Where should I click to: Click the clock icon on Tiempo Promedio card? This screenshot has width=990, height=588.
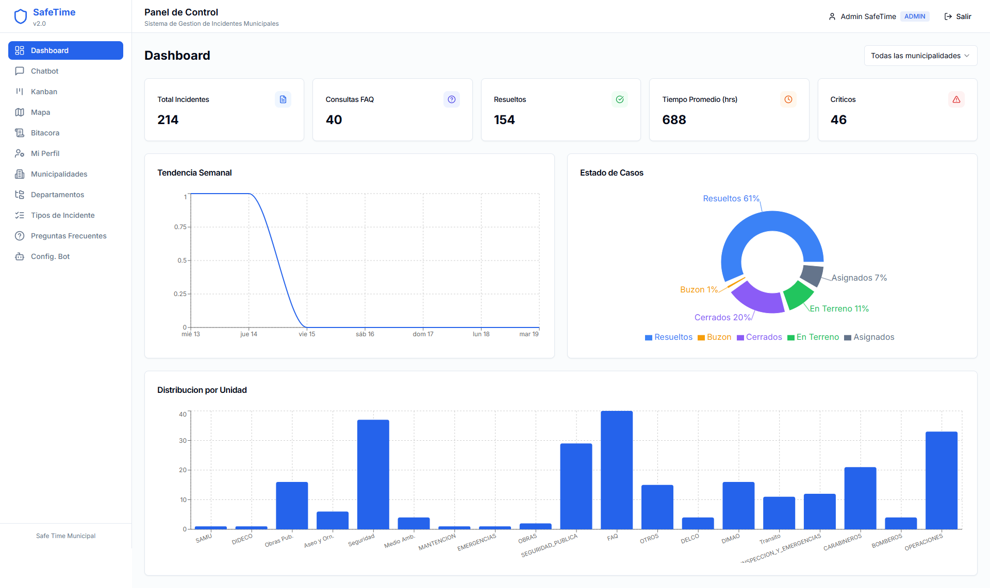pyautogui.click(x=788, y=99)
